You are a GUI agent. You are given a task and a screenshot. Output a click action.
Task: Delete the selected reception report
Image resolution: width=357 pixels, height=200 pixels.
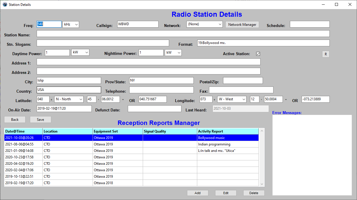[254, 193]
